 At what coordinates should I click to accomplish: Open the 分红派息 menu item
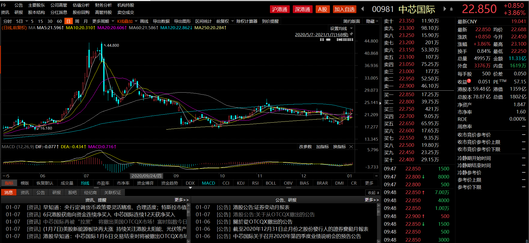[59, 12]
